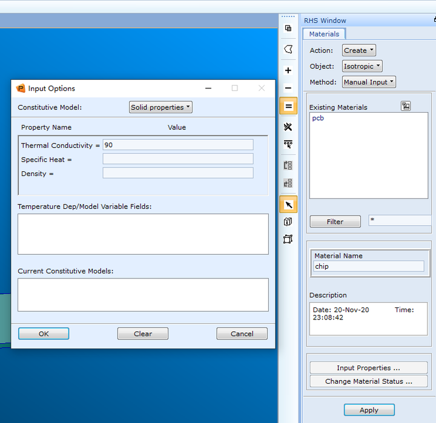Close the Input Options dialog
This screenshot has width=436, height=423.
(x=262, y=88)
